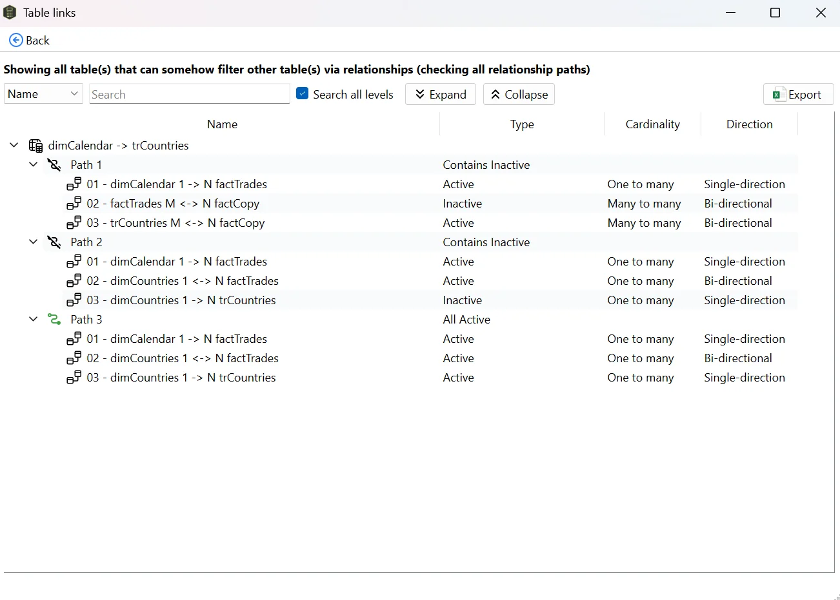The height and width of the screenshot is (600, 840).
Task: Click the All Active text on Path 3
Action: pos(466,320)
